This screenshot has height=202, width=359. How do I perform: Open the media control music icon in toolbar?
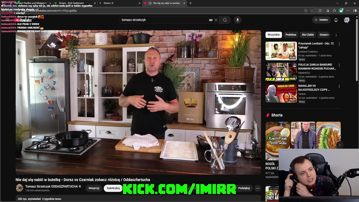tap(327, 11)
